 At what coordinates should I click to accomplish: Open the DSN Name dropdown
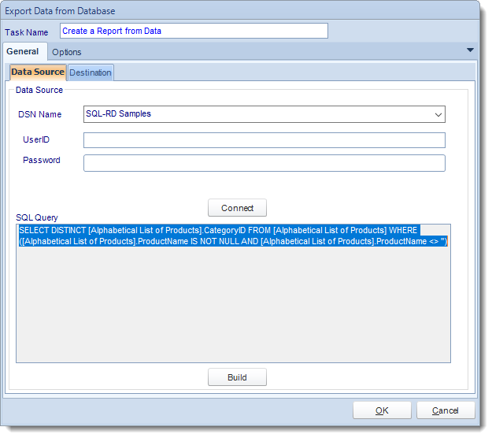coord(264,114)
